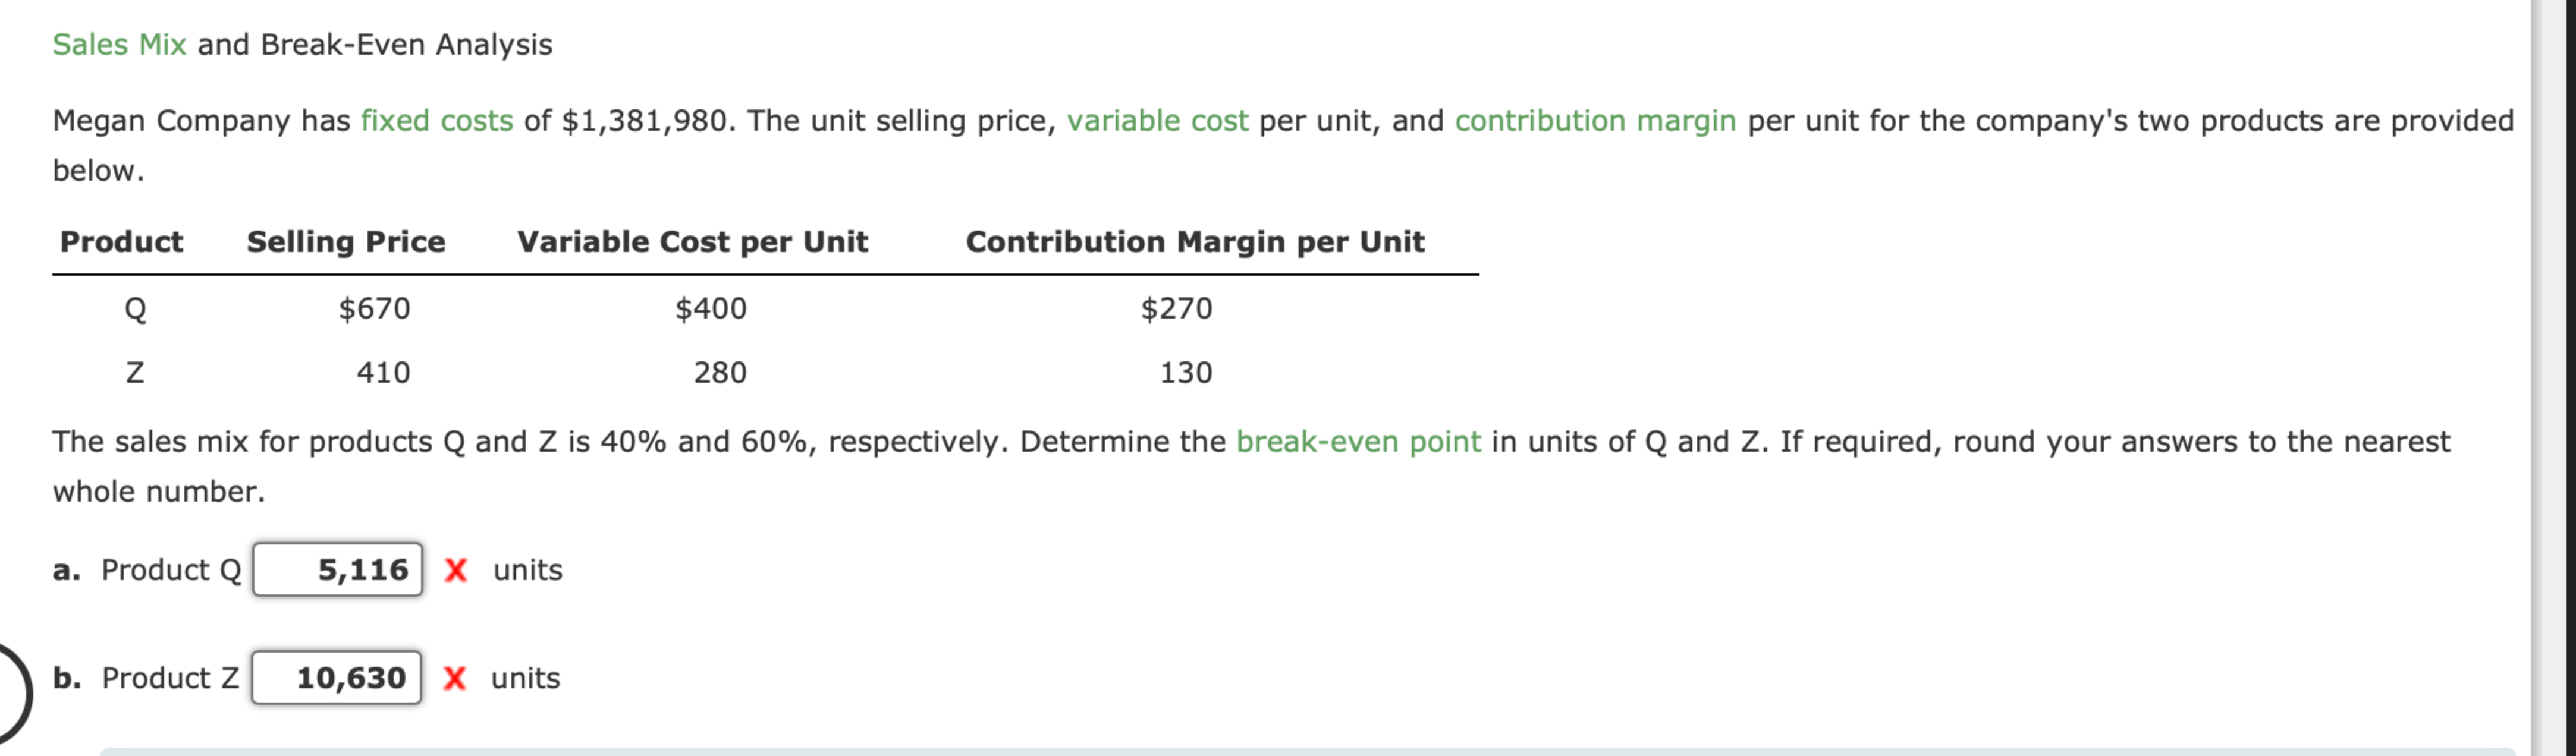This screenshot has width=2576, height=756.
Task: Click the incorrect-answer marker for part b
Action: coord(456,679)
